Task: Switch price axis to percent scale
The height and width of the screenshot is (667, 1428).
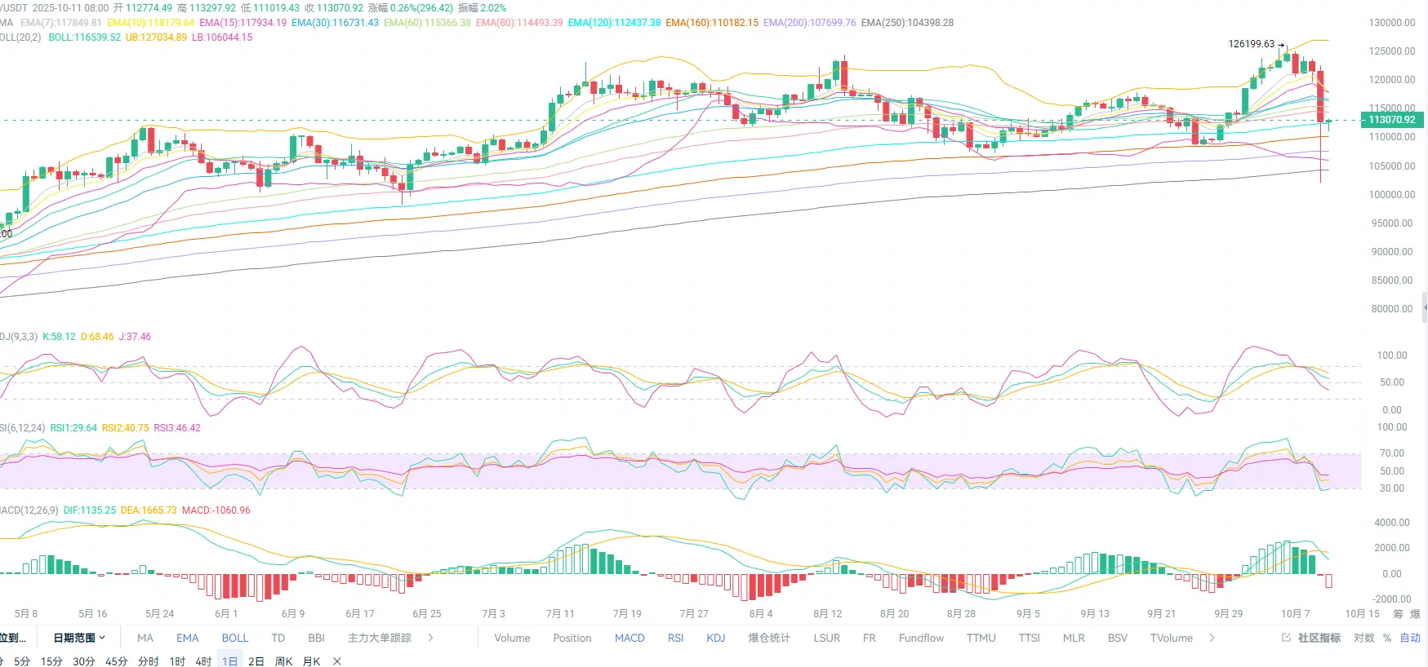Action: pyautogui.click(x=1387, y=638)
